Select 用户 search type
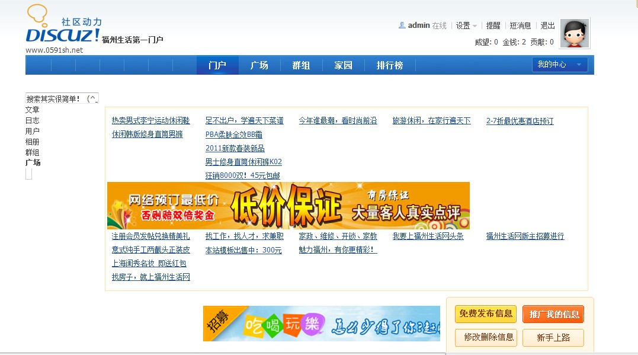 [32, 131]
